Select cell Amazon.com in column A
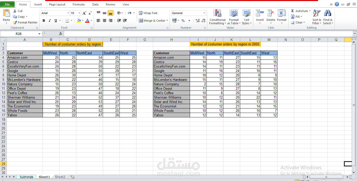Viewport: 357px width, 181px height. pyautogui.click(x=25, y=57)
